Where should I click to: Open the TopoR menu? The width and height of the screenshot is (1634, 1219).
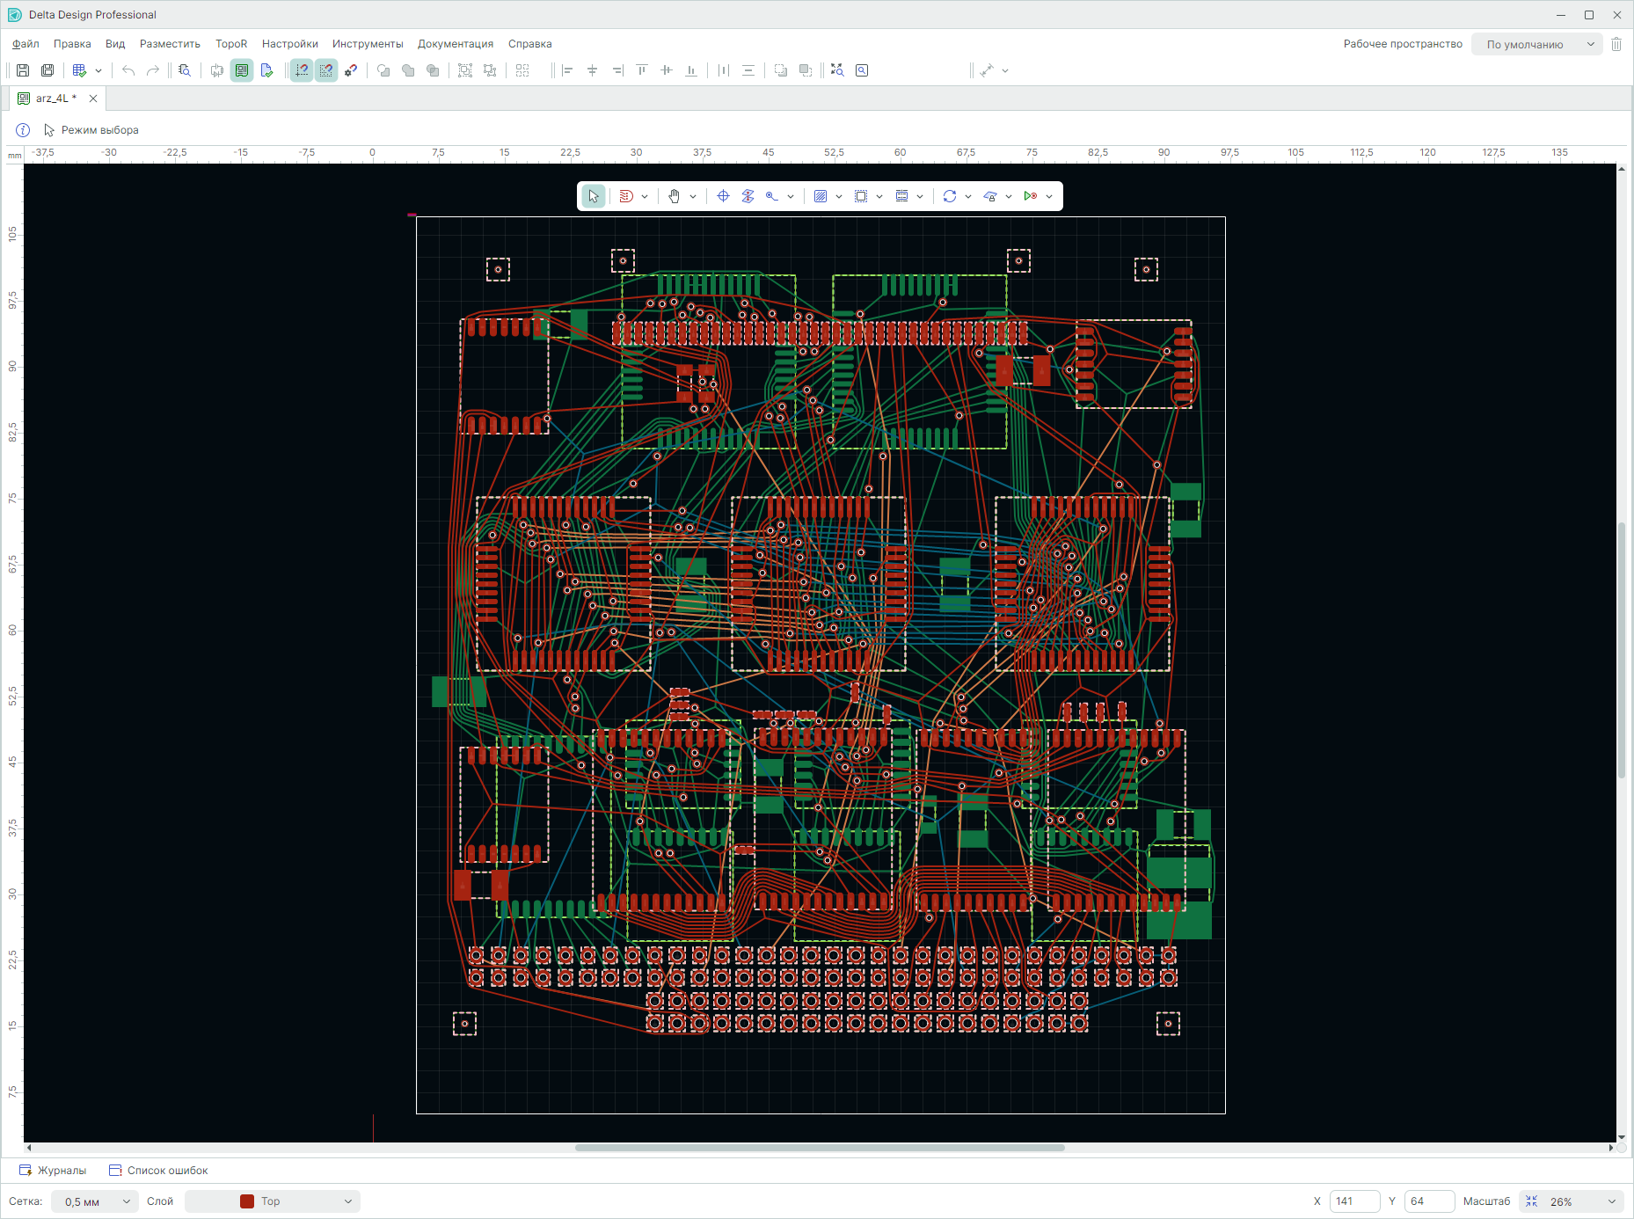231,44
